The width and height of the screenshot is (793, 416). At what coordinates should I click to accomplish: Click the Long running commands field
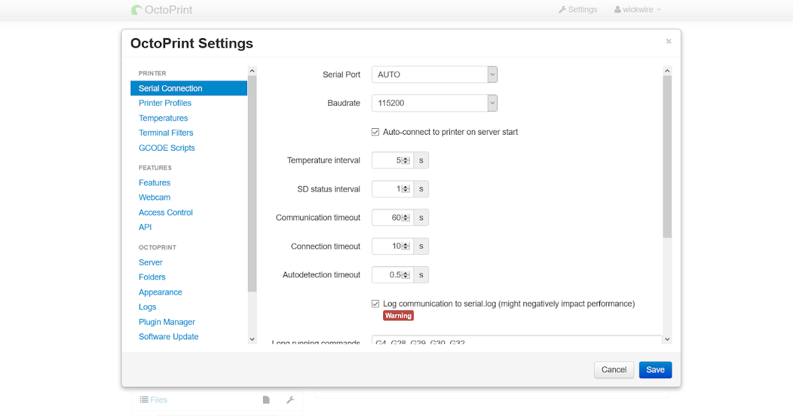[517, 339]
